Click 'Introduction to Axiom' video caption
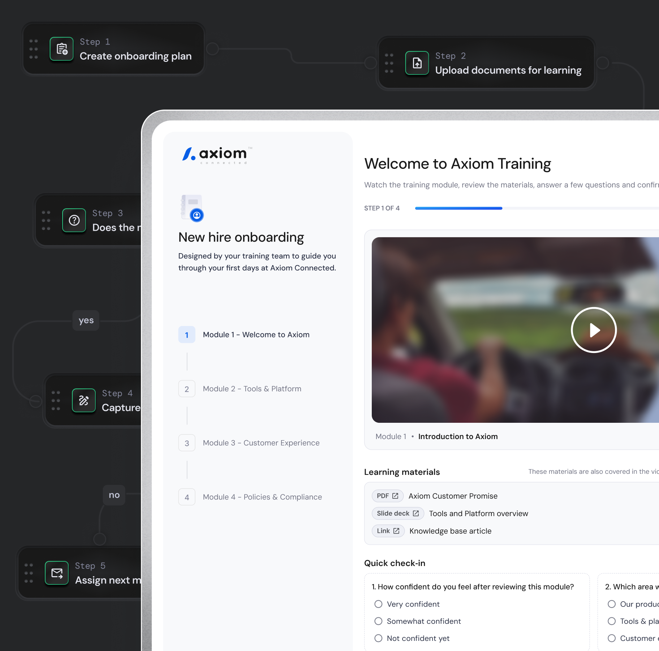Viewport: 659px width, 651px height. (458, 436)
